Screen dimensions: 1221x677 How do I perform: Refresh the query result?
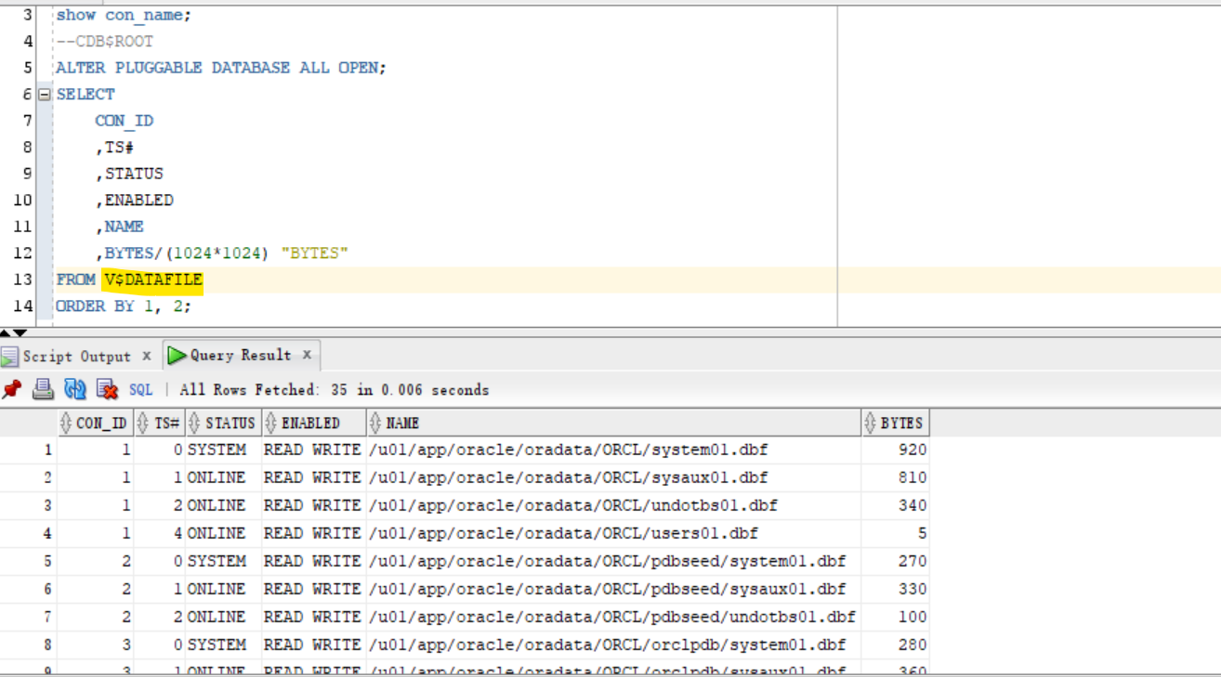tap(74, 389)
